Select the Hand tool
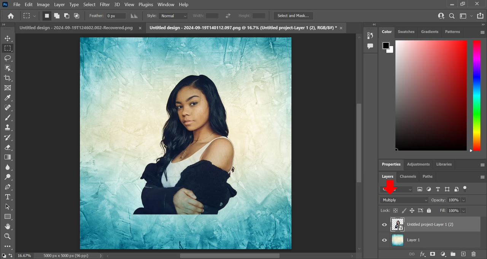This screenshot has height=259, width=487. (7, 227)
